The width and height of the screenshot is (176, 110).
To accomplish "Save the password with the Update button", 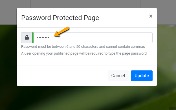I will 142,76.
